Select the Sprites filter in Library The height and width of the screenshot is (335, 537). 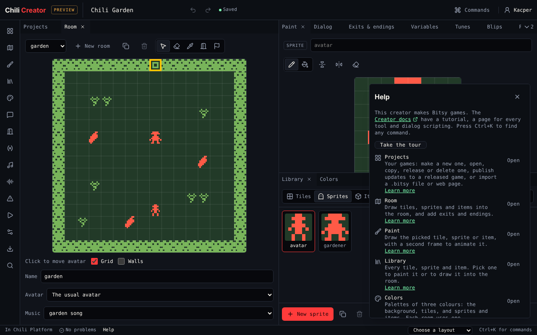click(333, 196)
